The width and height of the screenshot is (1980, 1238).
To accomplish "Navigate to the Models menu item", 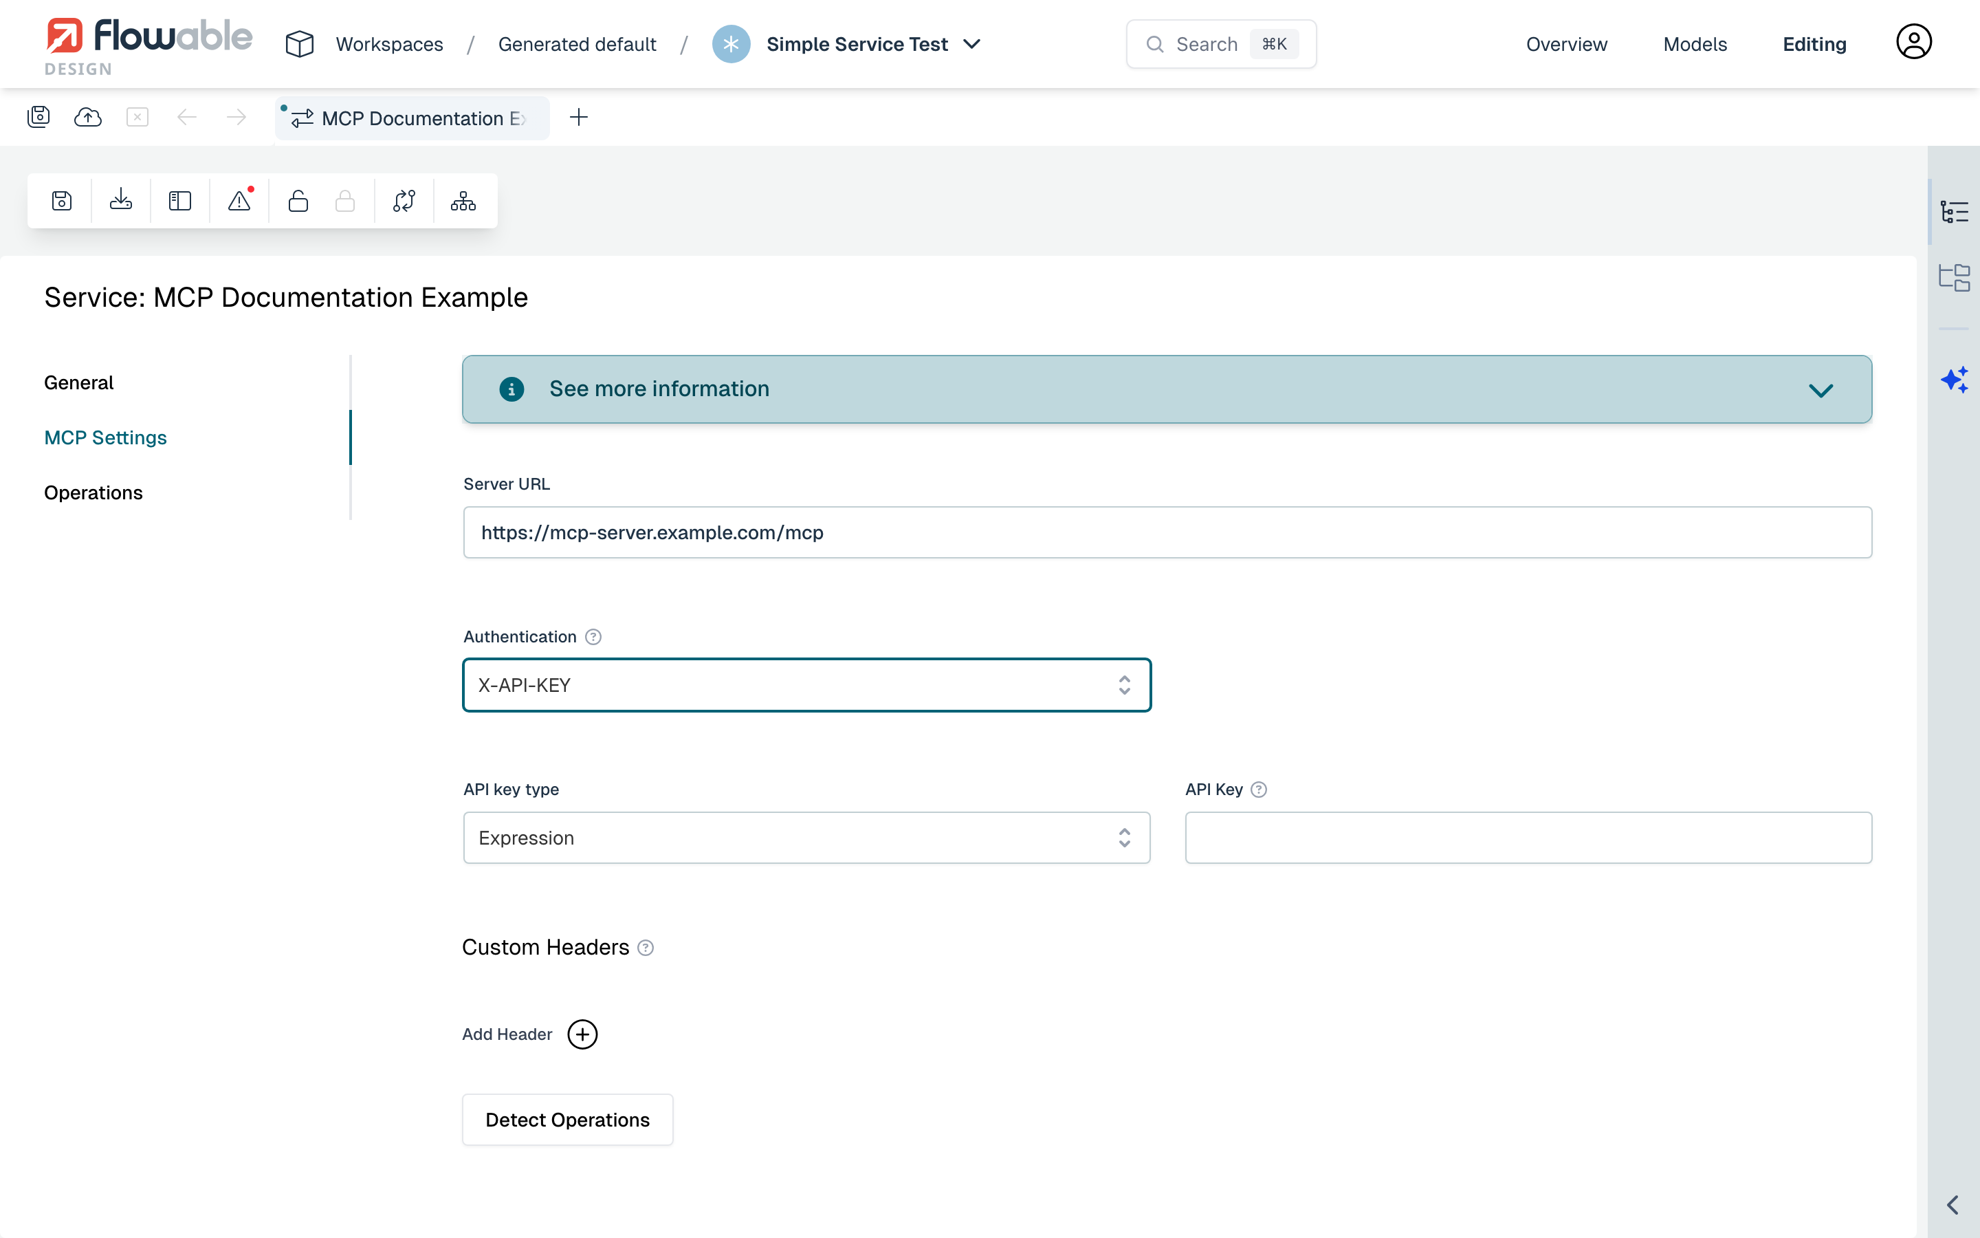I will [x=1695, y=43].
